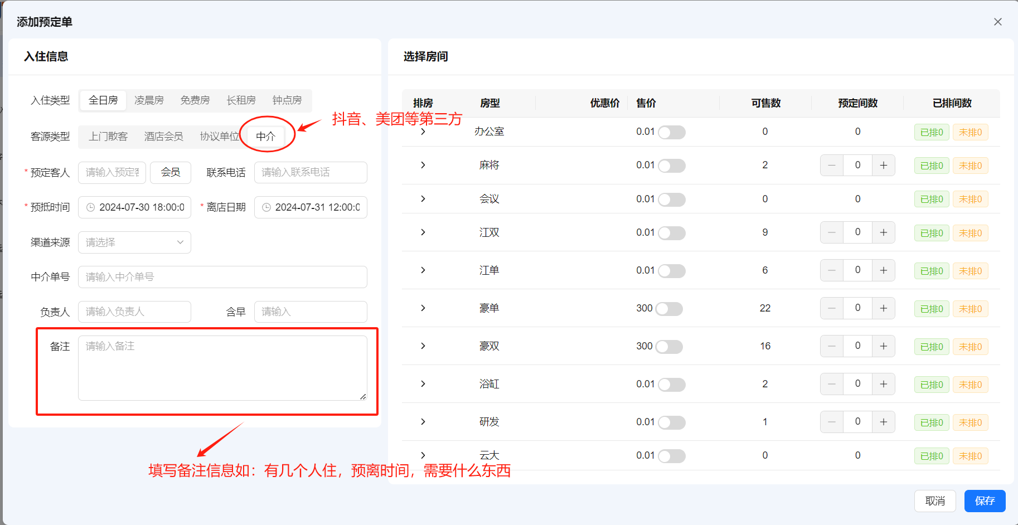Expand the 豪单 room type row

coord(423,308)
